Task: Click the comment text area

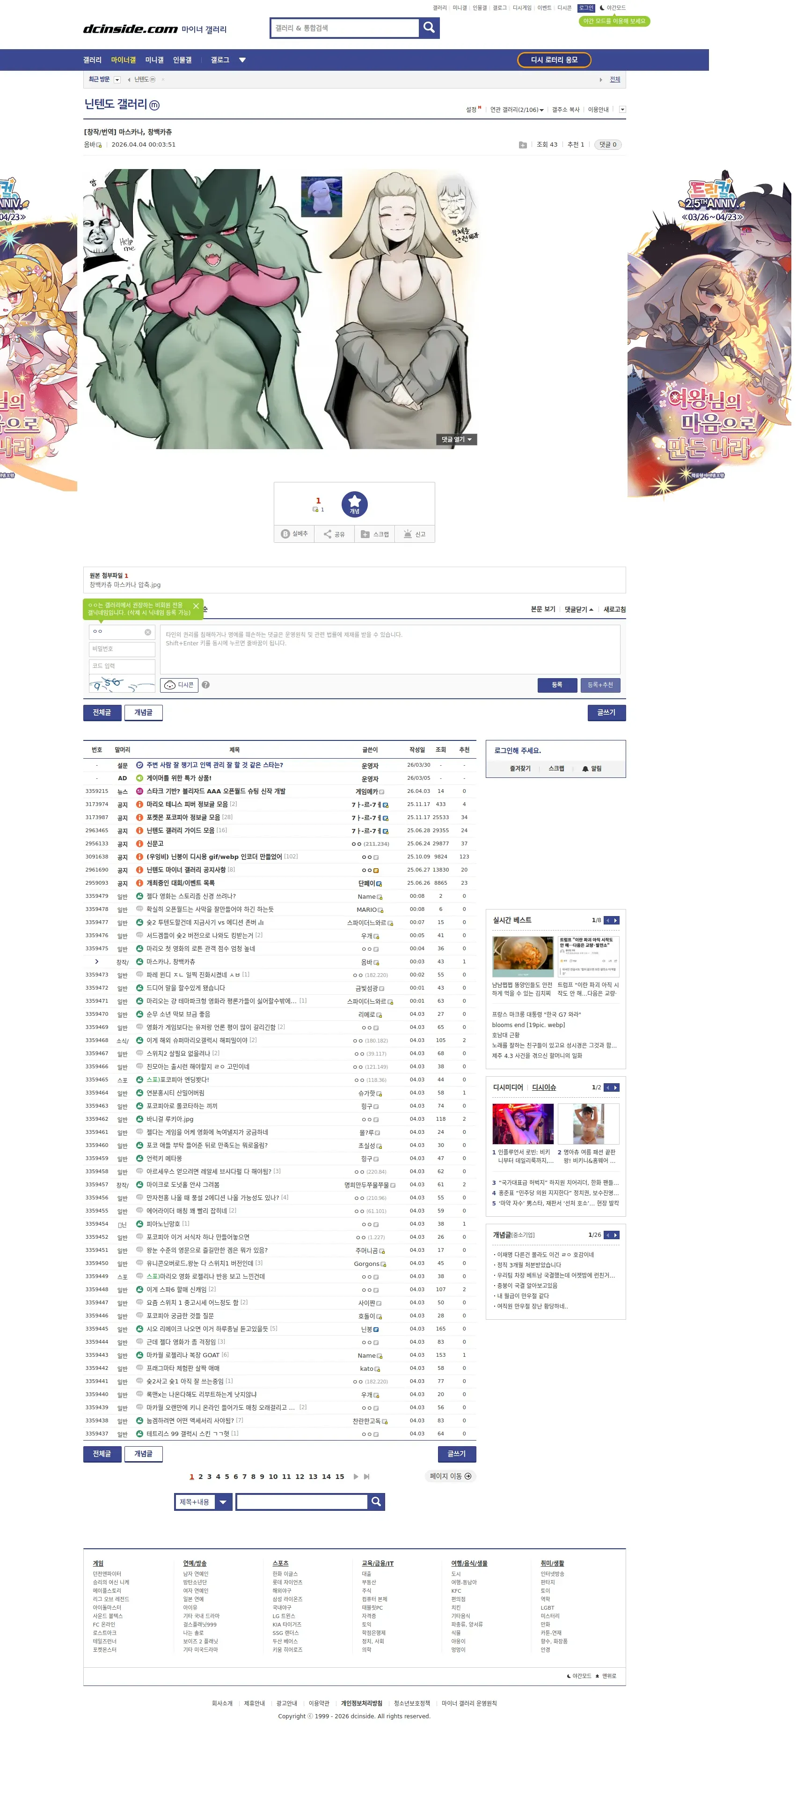Action: 390,649
